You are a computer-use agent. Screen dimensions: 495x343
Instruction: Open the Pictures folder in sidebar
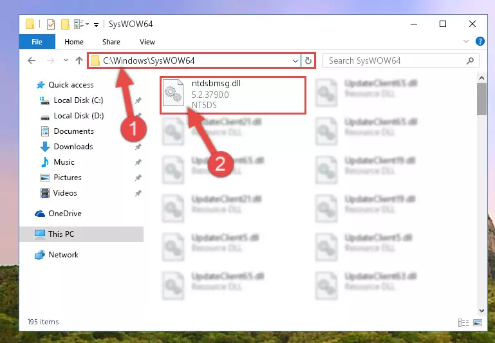pos(67,178)
